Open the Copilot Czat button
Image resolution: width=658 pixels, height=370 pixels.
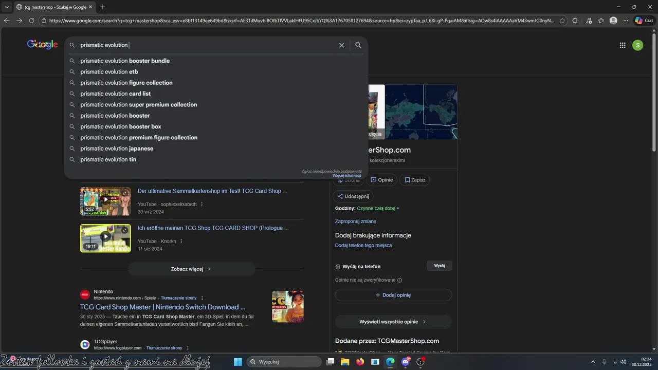[x=645, y=21]
